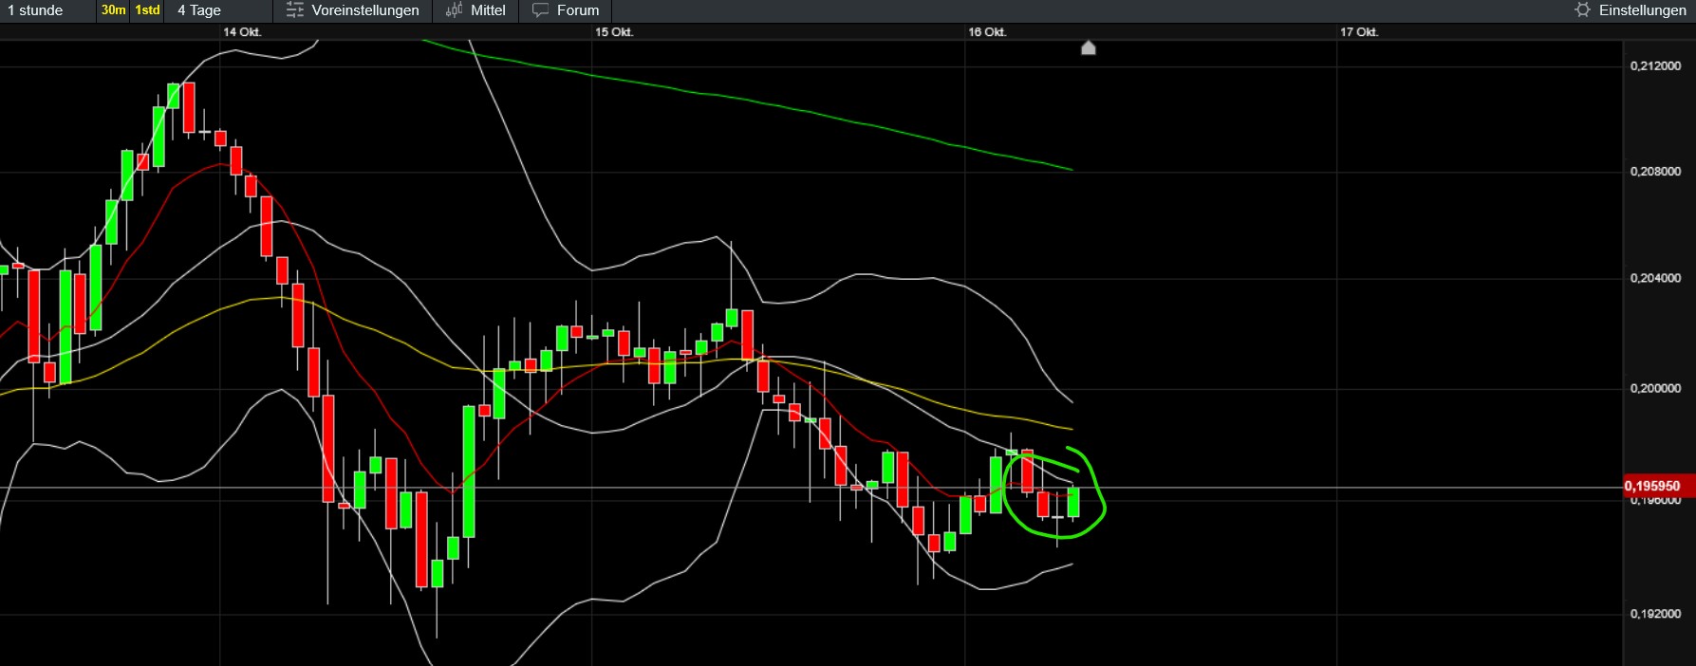Toggle the 30m interval button

click(113, 10)
